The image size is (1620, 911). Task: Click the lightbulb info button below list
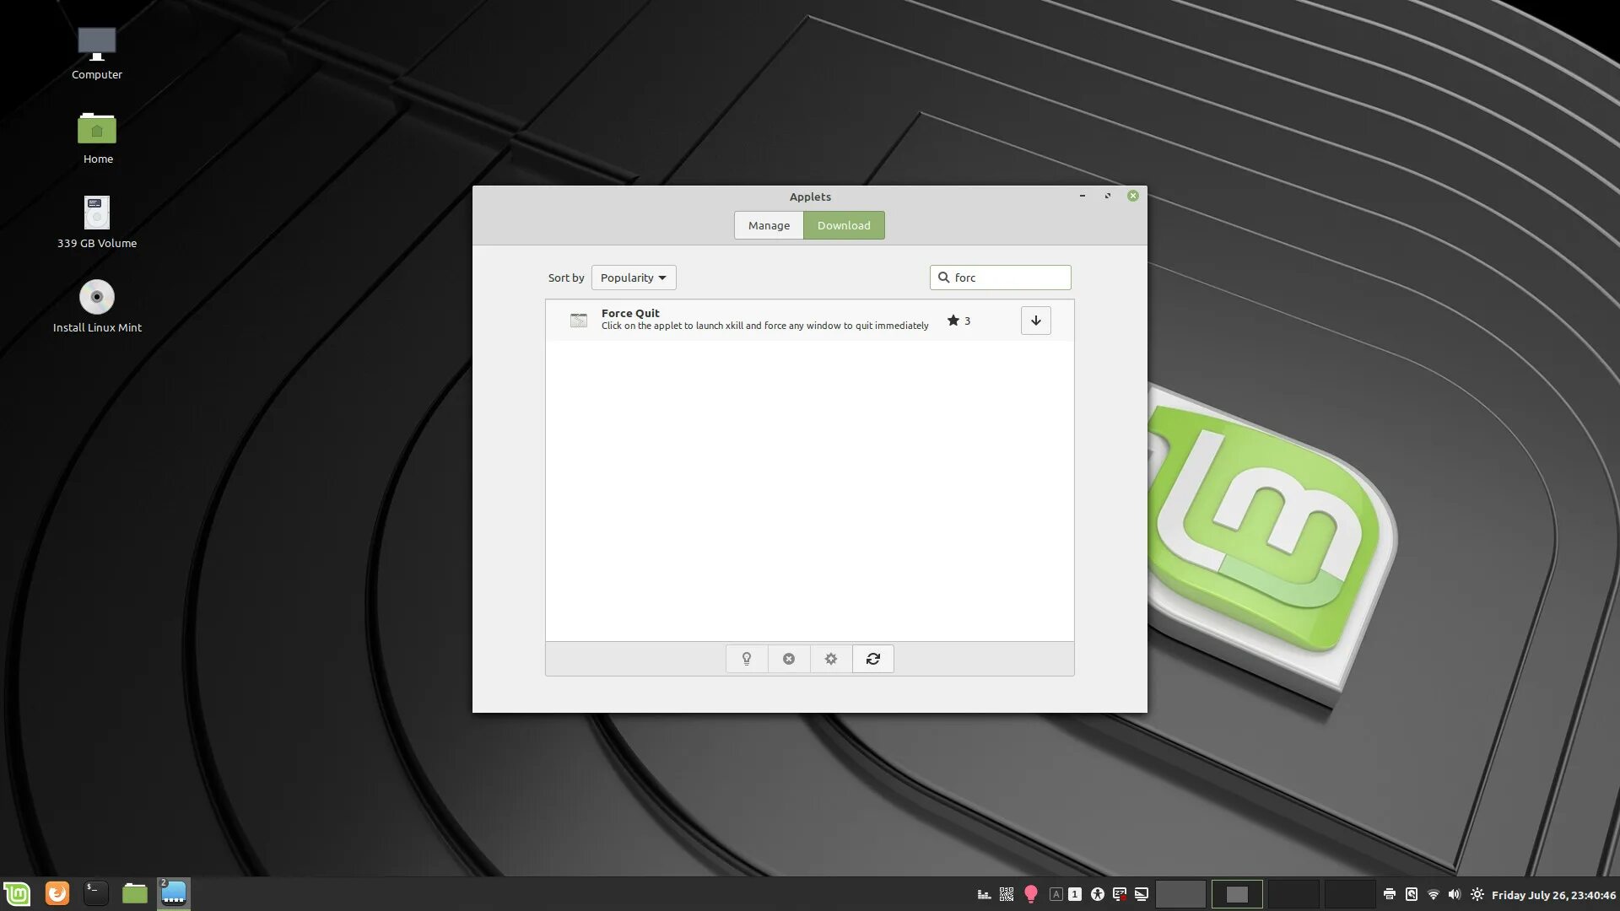pos(747,659)
